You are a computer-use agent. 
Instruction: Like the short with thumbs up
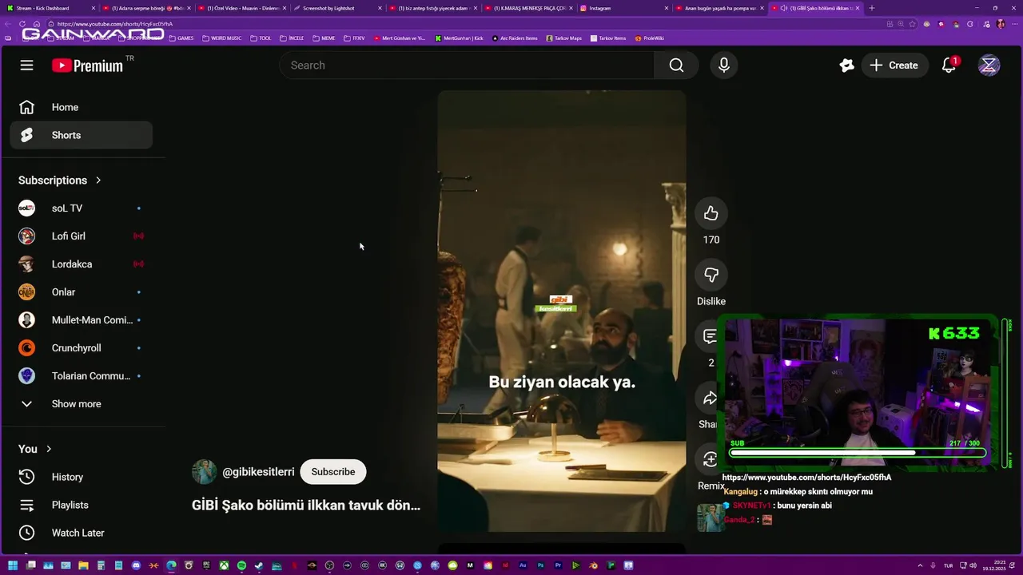[711, 214]
